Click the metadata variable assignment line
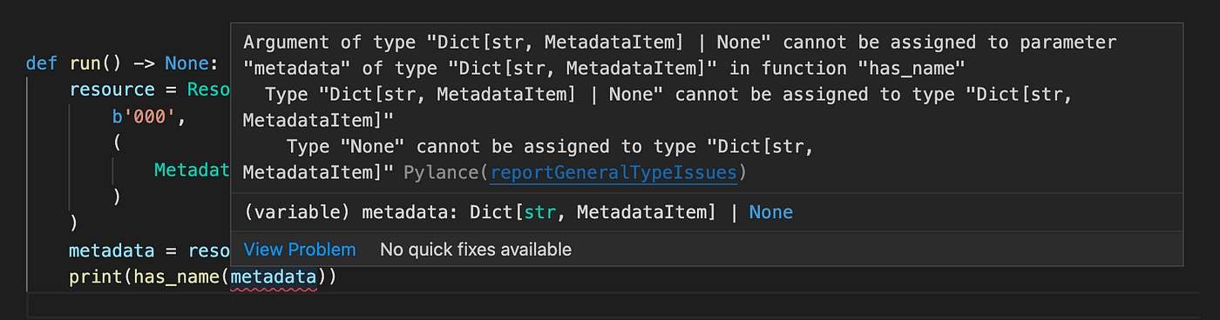This screenshot has width=1220, height=320. (x=149, y=251)
